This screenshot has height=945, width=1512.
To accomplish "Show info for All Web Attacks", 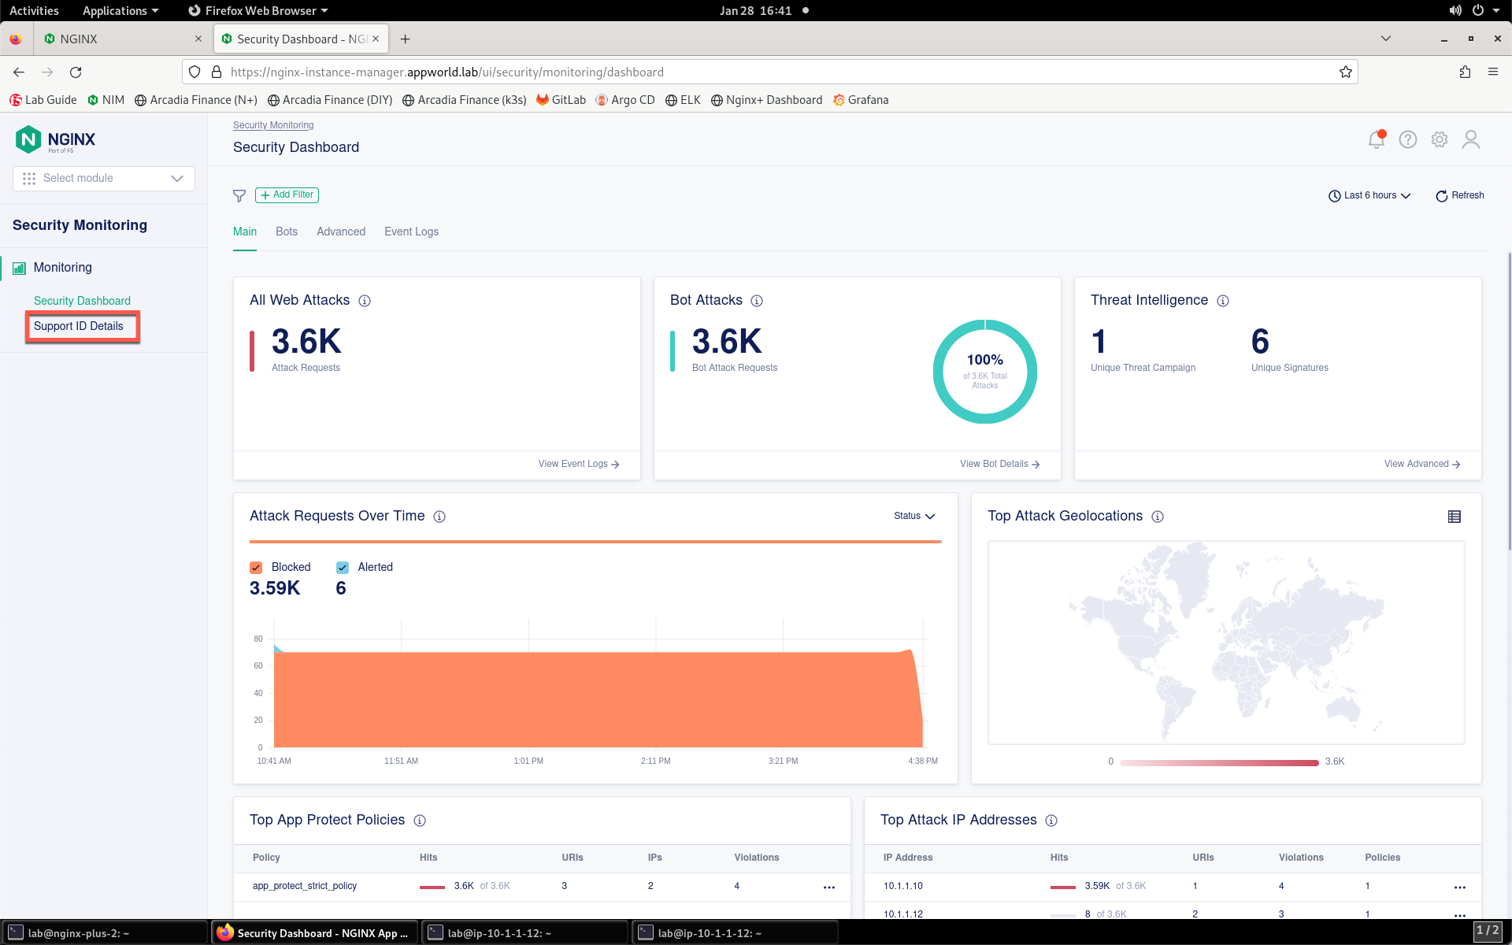I will [365, 301].
